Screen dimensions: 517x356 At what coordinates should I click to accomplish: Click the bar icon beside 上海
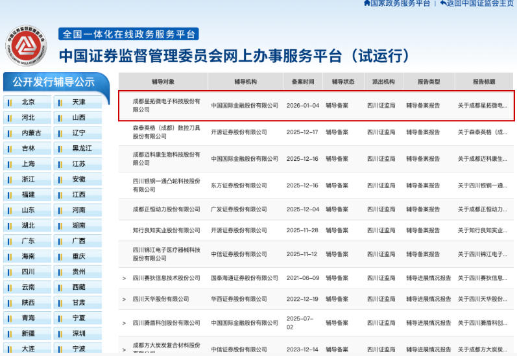8,164
